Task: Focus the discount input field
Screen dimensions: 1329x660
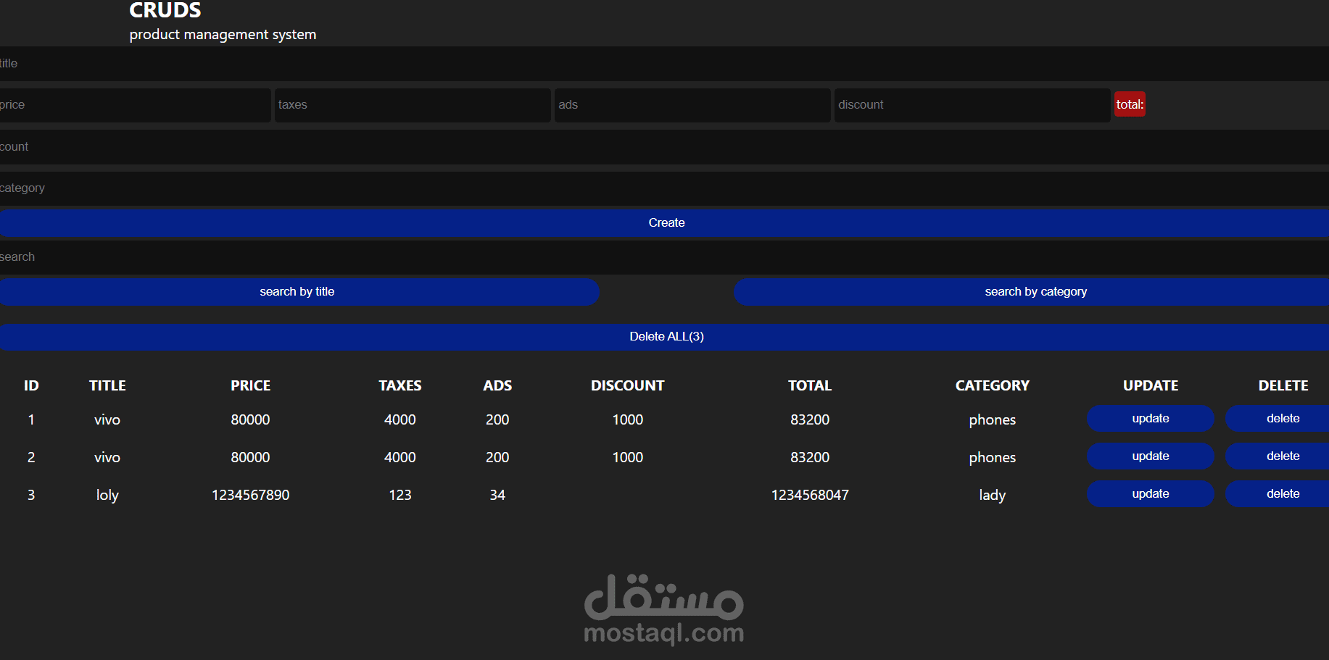Action: click(x=972, y=105)
